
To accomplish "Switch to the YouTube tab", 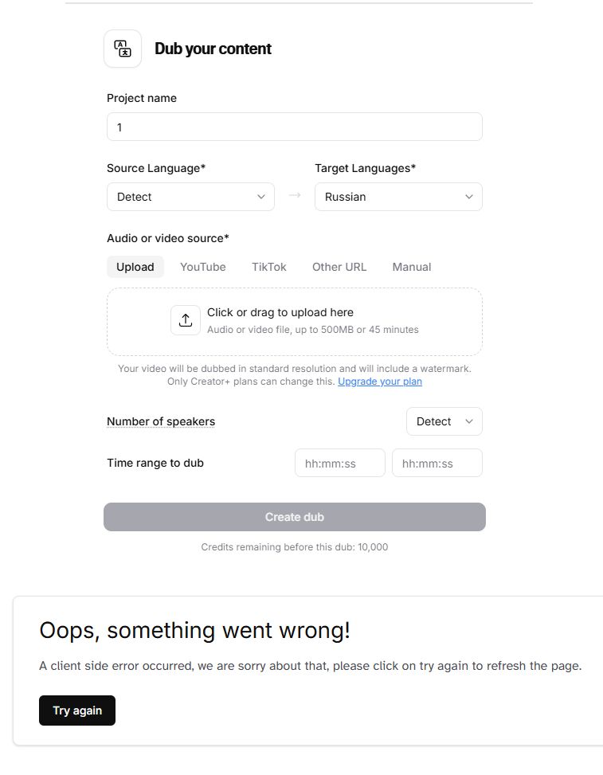I will click(x=203, y=267).
